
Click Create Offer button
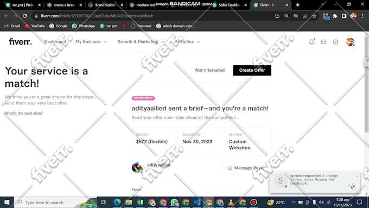(252, 70)
